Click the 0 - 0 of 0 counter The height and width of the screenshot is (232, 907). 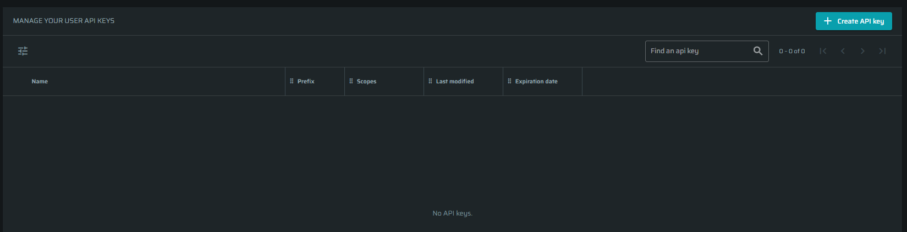pyautogui.click(x=792, y=51)
